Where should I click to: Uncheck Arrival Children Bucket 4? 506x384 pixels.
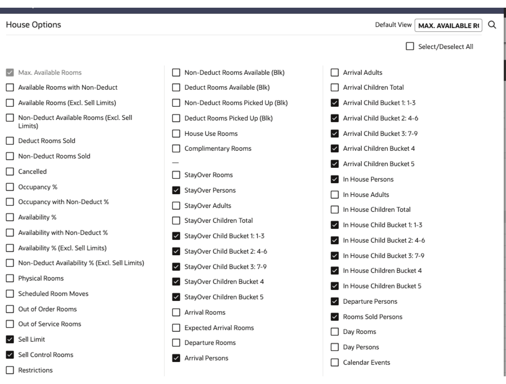335,149
